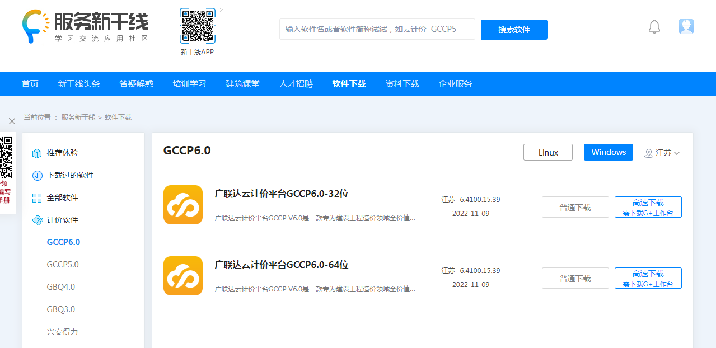
Task: Select GBQ3.0 in sidebar list
Action: coord(61,309)
